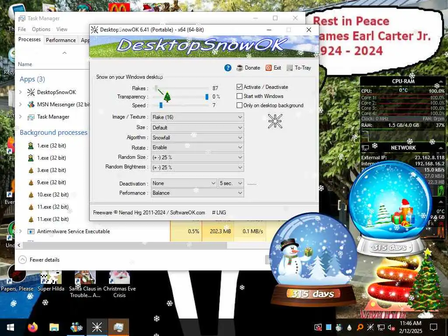Screen dimensions: 448x336
Task: Click the red Exit icon
Action: coord(268,68)
